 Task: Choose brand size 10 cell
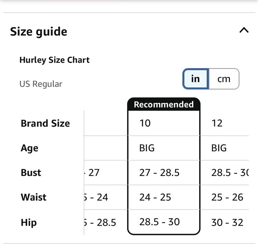145,123
